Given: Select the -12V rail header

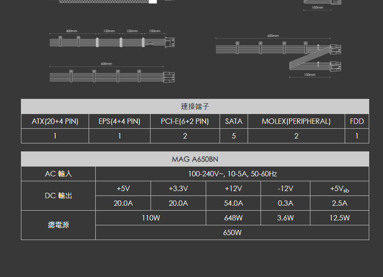Looking at the screenshot, I should [x=285, y=188].
